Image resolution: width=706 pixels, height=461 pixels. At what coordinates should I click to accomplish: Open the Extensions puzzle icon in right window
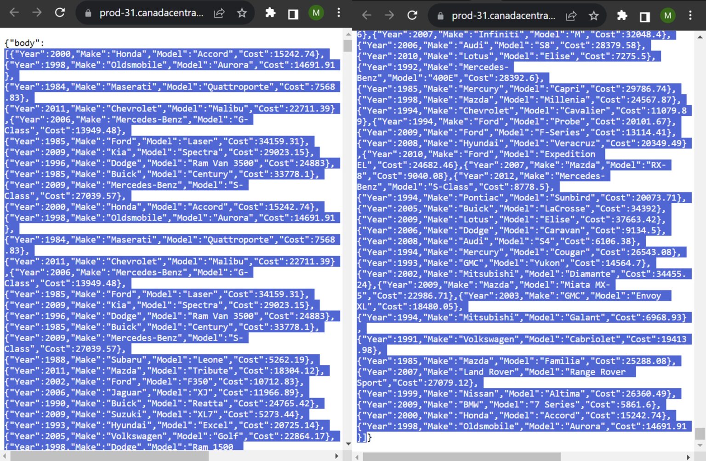click(622, 15)
